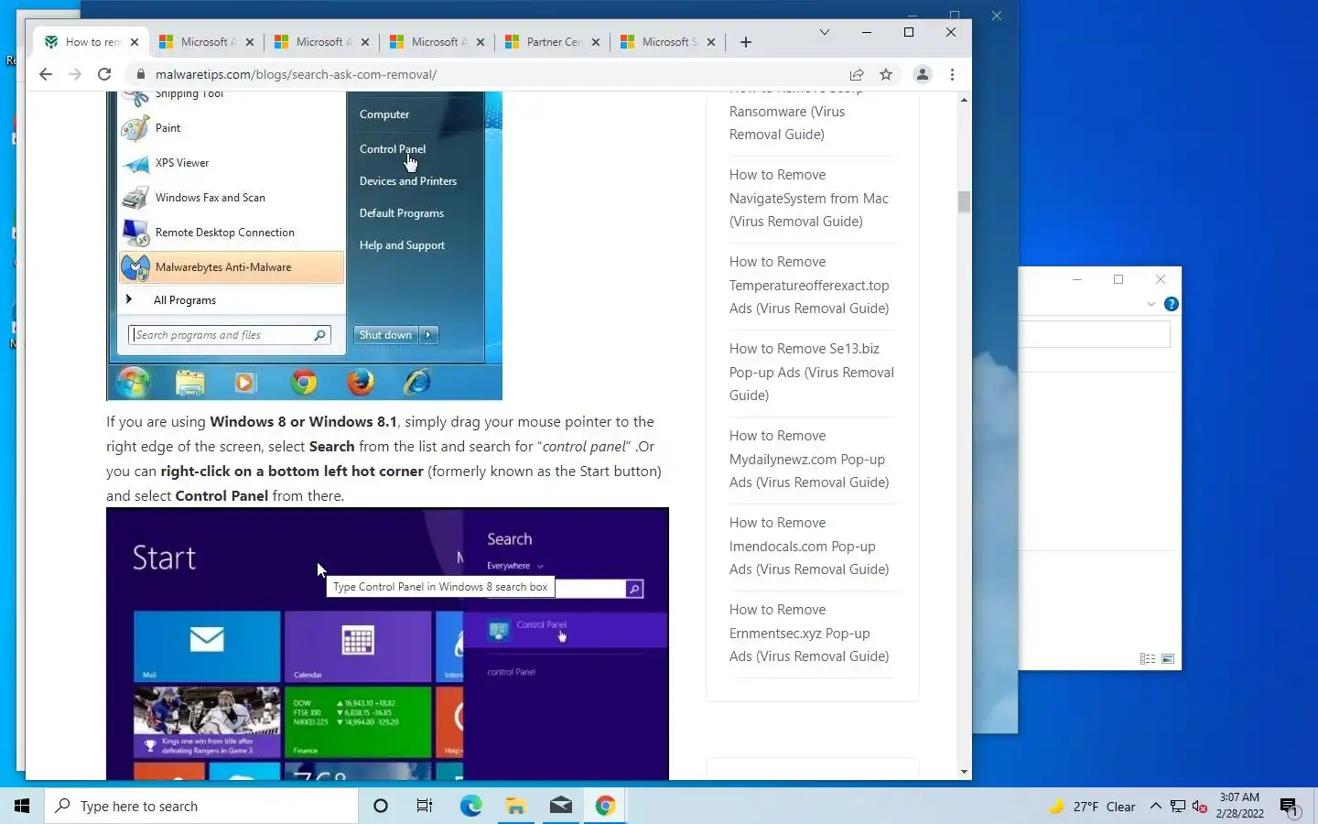
Task: Open the NavigateSystem from Mac removal guide
Action: pyautogui.click(x=808, y=198)
